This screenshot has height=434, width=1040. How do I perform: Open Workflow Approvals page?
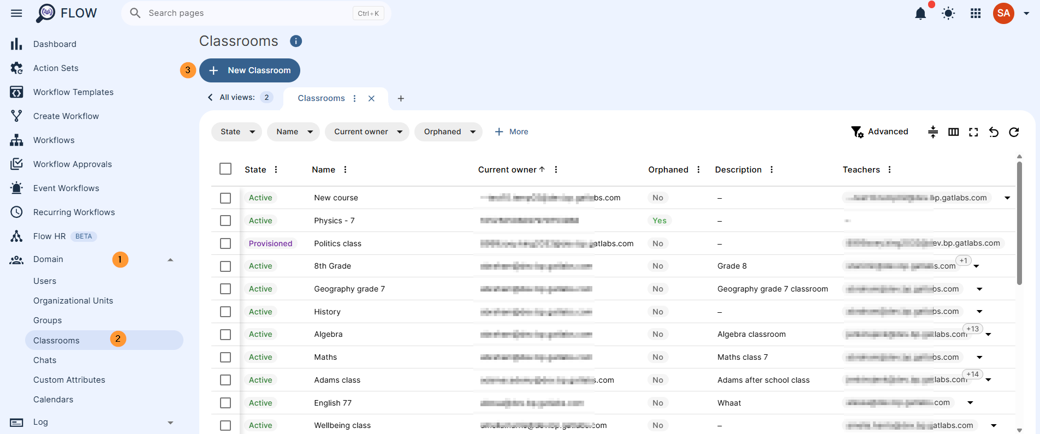click(73, 164)
